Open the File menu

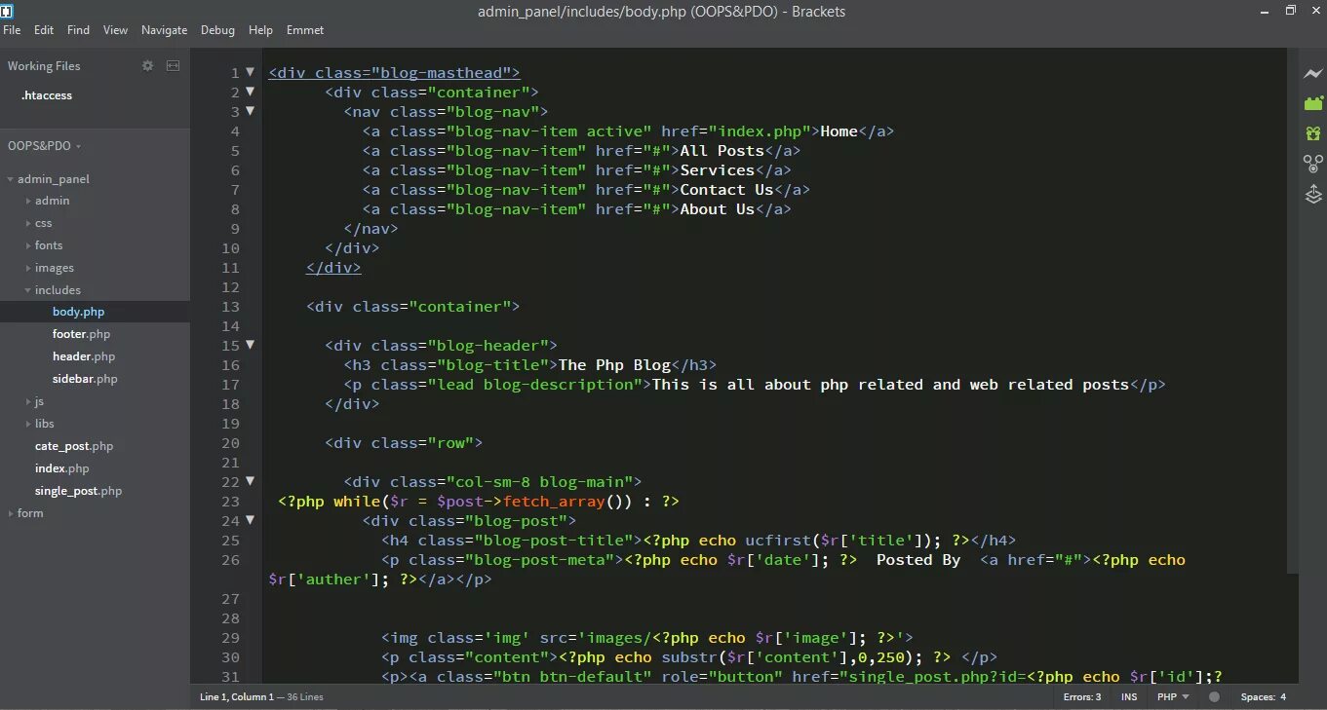coord(12,30)
